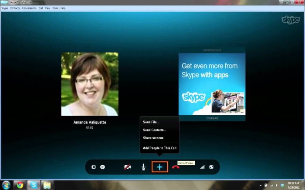Click the Amanda Valiquette name label
Image resolution: width=305 pixels, height=190 pixels.
point(90,122)
